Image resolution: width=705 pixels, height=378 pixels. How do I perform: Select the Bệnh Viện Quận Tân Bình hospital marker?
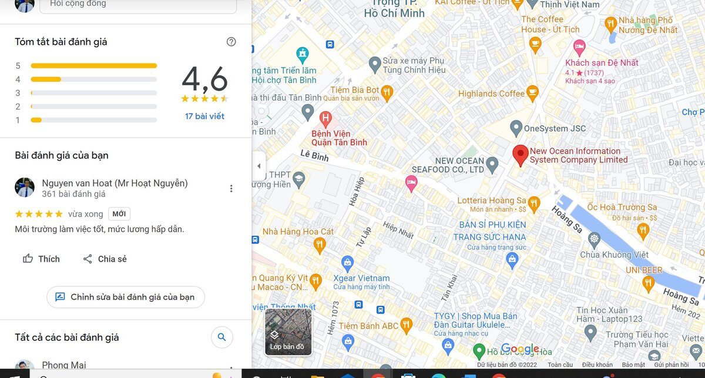(x=325, y=117)
